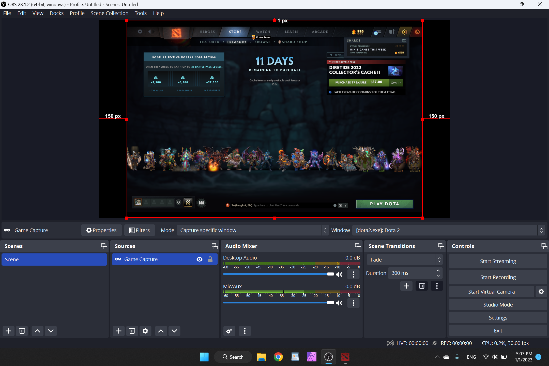Open Chrome from the taskbar

point(278,357)
